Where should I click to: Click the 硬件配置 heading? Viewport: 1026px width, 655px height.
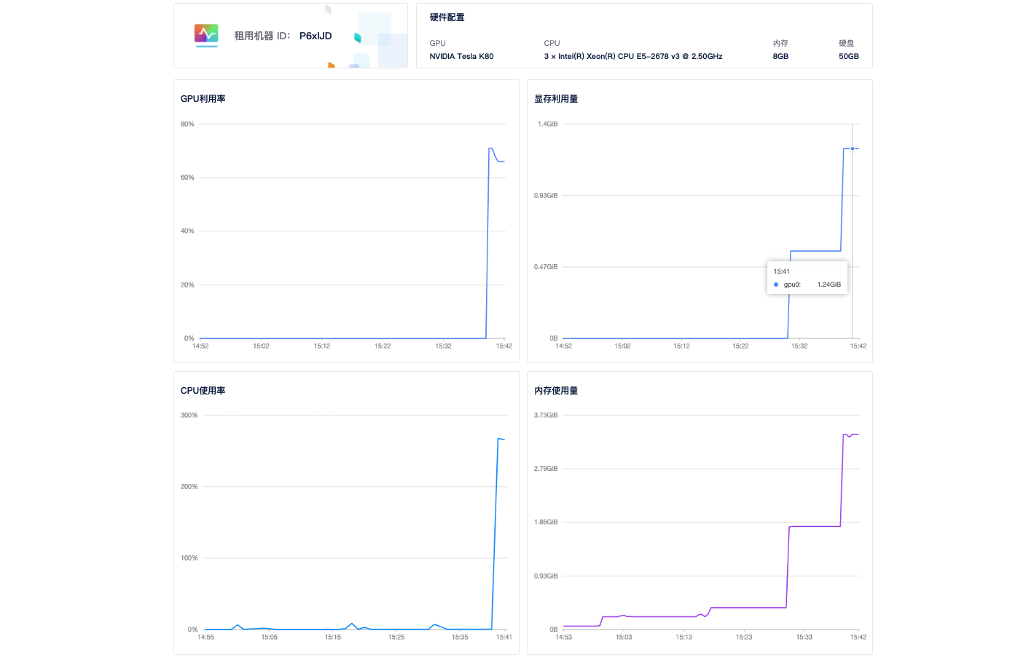tap(447, 17)
